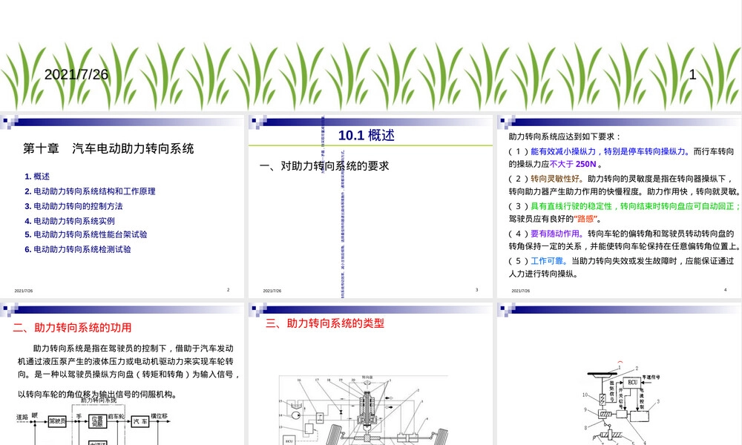Click the large date 2021/7/26 on the first slide
Image resolution: width=742 pixels, height=445 pixels.
point(76,75)
